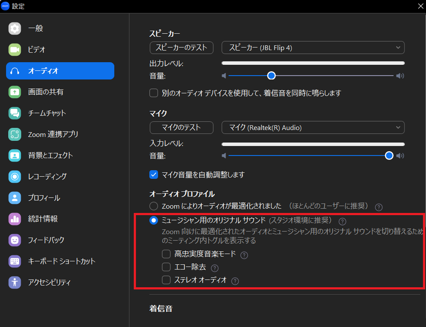Select Zoom optimized audio radio button
This screenshot has width=426, height=327.
[154, 206]
